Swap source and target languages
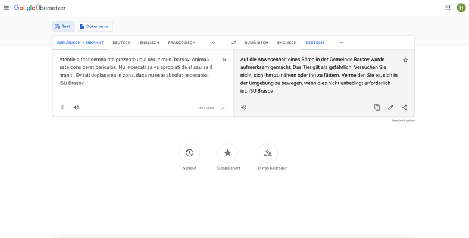Viewport: 469px width, 238px height. point(233,43)
